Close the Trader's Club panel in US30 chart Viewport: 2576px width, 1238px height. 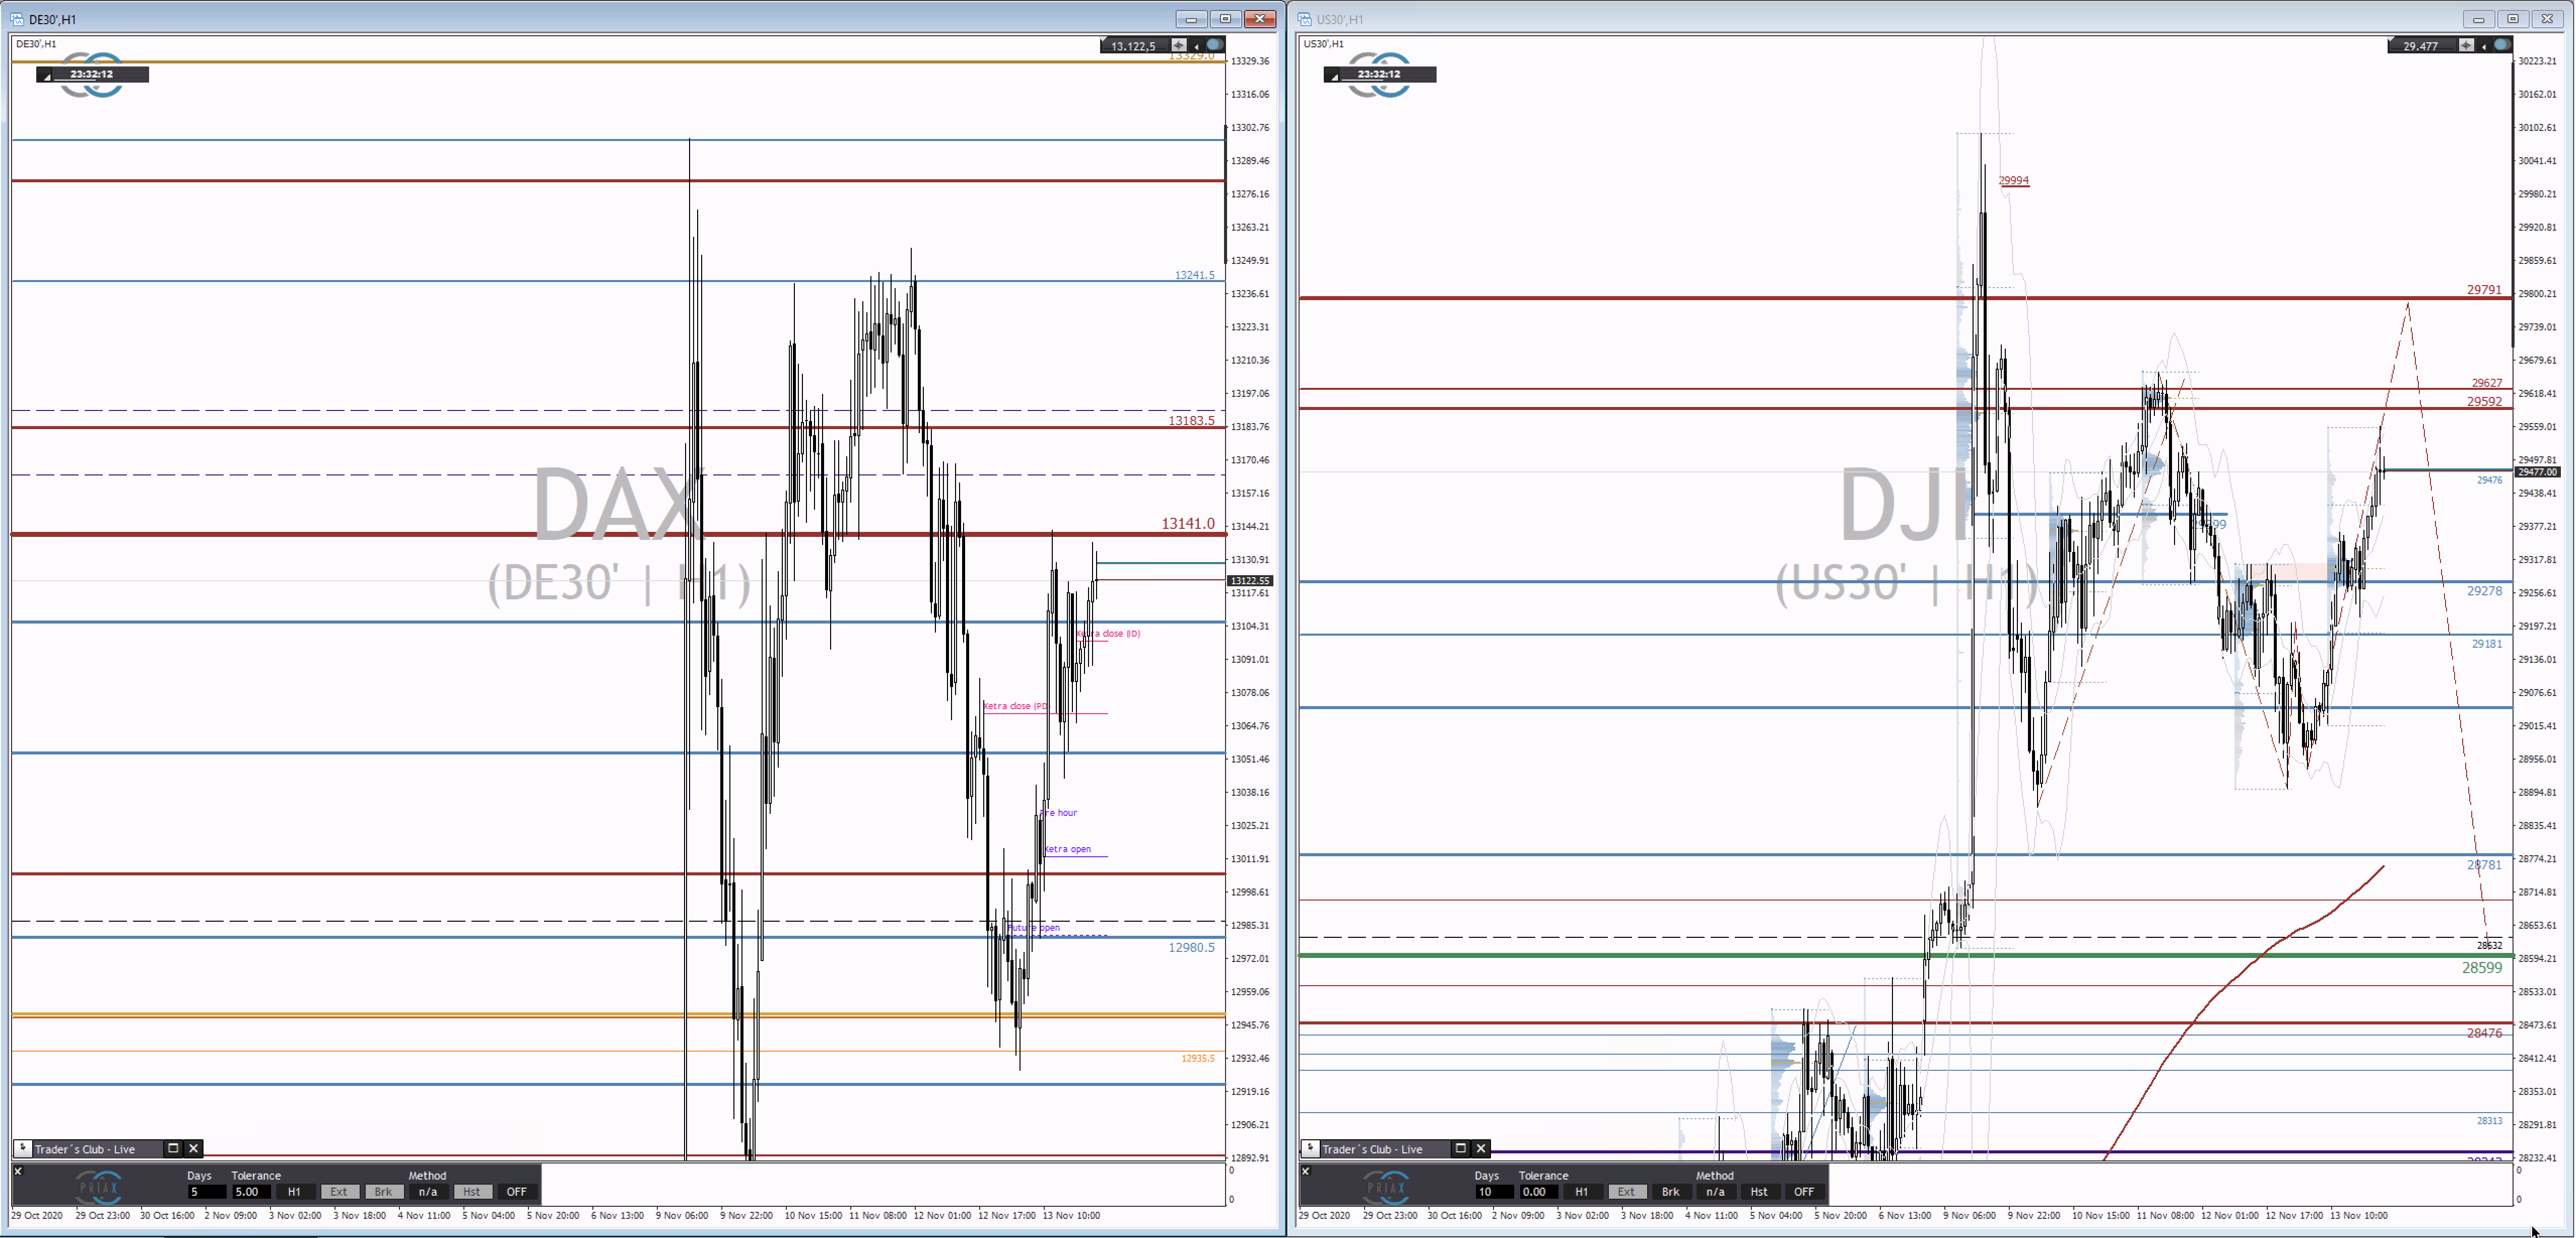coord(1481,1148)
